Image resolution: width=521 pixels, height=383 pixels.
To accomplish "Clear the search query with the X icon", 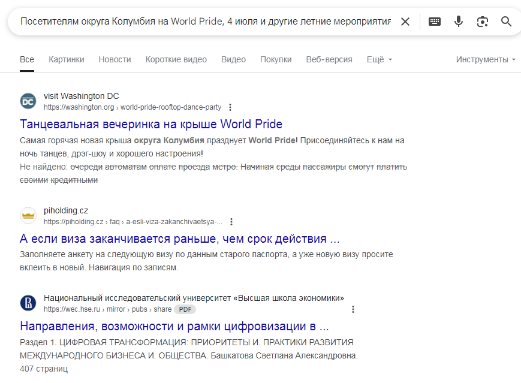I will tap(405, 22).
